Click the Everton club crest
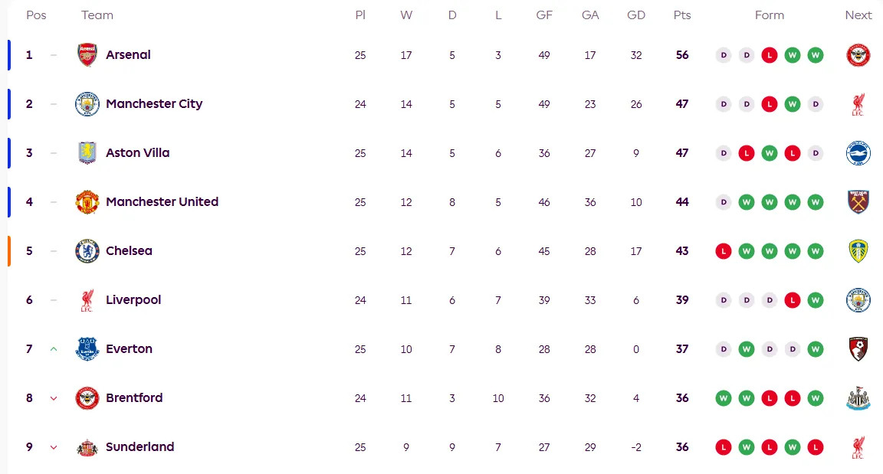Screen dimensions: 883x474 87,349
